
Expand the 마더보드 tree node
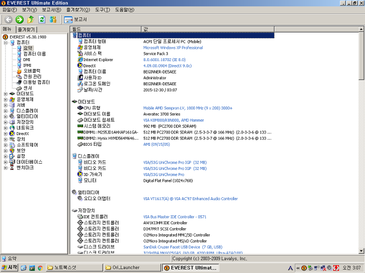point(6,94)
